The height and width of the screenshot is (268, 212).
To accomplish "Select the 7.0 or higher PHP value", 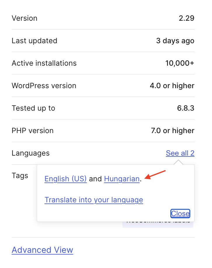I will pyautogui.click(x=173, y=131).
